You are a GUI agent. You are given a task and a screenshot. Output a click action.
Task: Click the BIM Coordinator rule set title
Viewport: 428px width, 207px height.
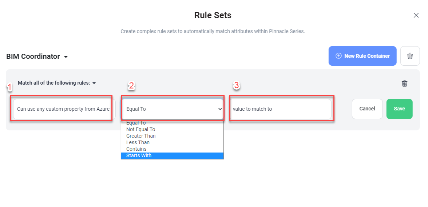33,56
